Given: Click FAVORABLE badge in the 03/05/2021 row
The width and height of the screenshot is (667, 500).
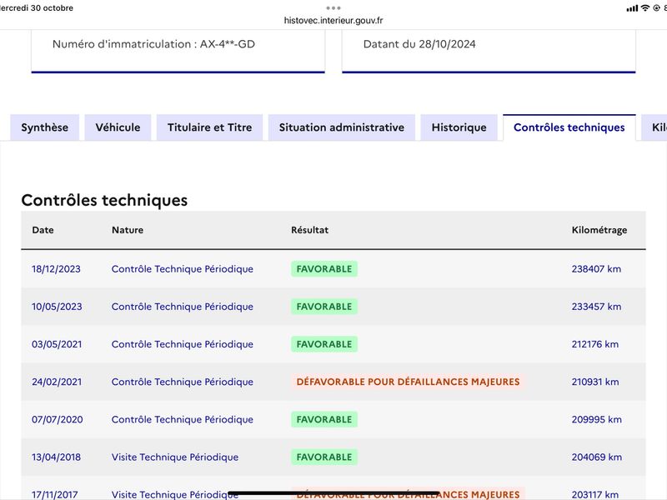Looking at the screenshot, I should [324, 344].
